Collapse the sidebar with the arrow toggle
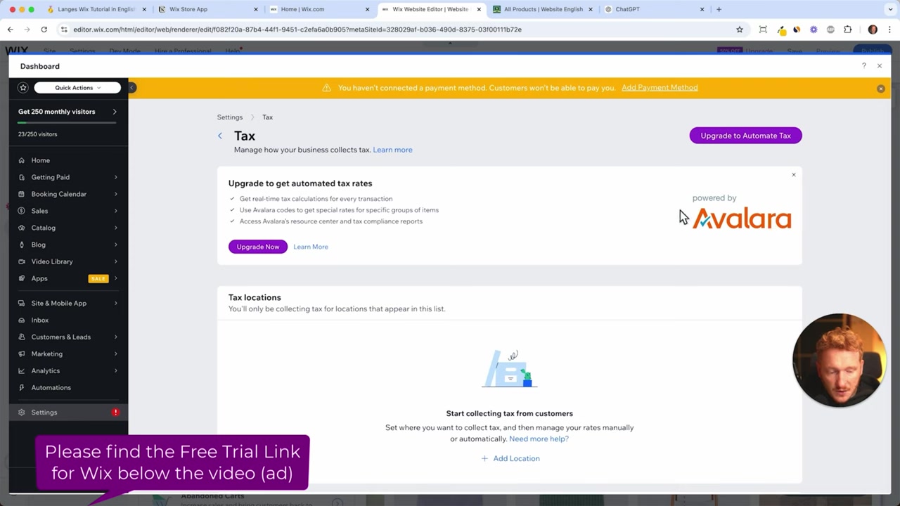 click(x=131, y=88)
